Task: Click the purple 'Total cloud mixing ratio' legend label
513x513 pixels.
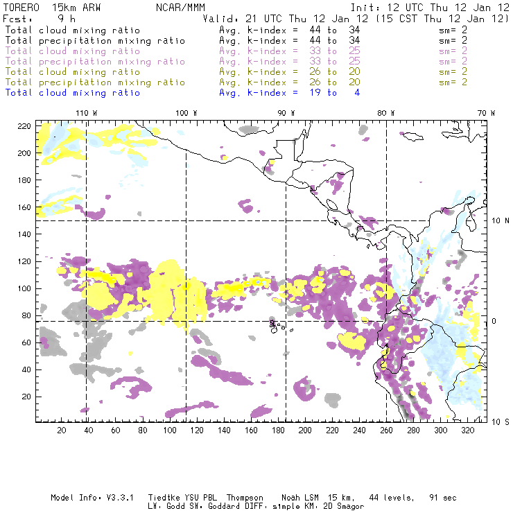Action: 73,51
